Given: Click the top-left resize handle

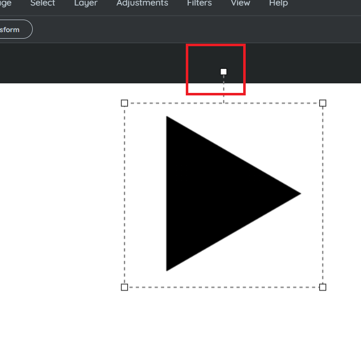Looking at the screenshot, I should pos(124,103).
